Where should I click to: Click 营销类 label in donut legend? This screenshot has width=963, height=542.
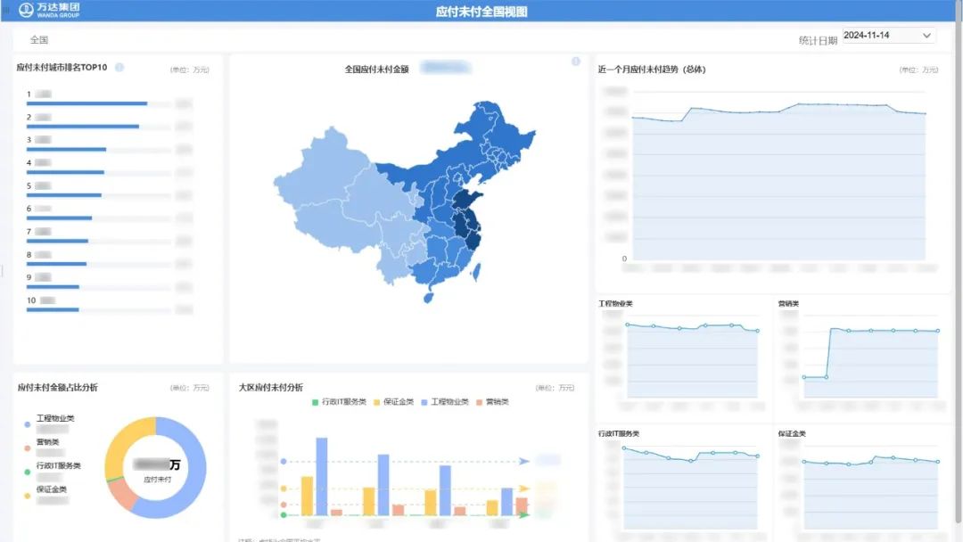pos(48,441)
